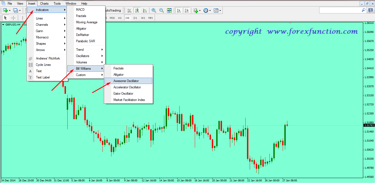This screenshot has height=183, width=375.
Task: Click the Indicators list icon with plus
Action: point(196,10)
